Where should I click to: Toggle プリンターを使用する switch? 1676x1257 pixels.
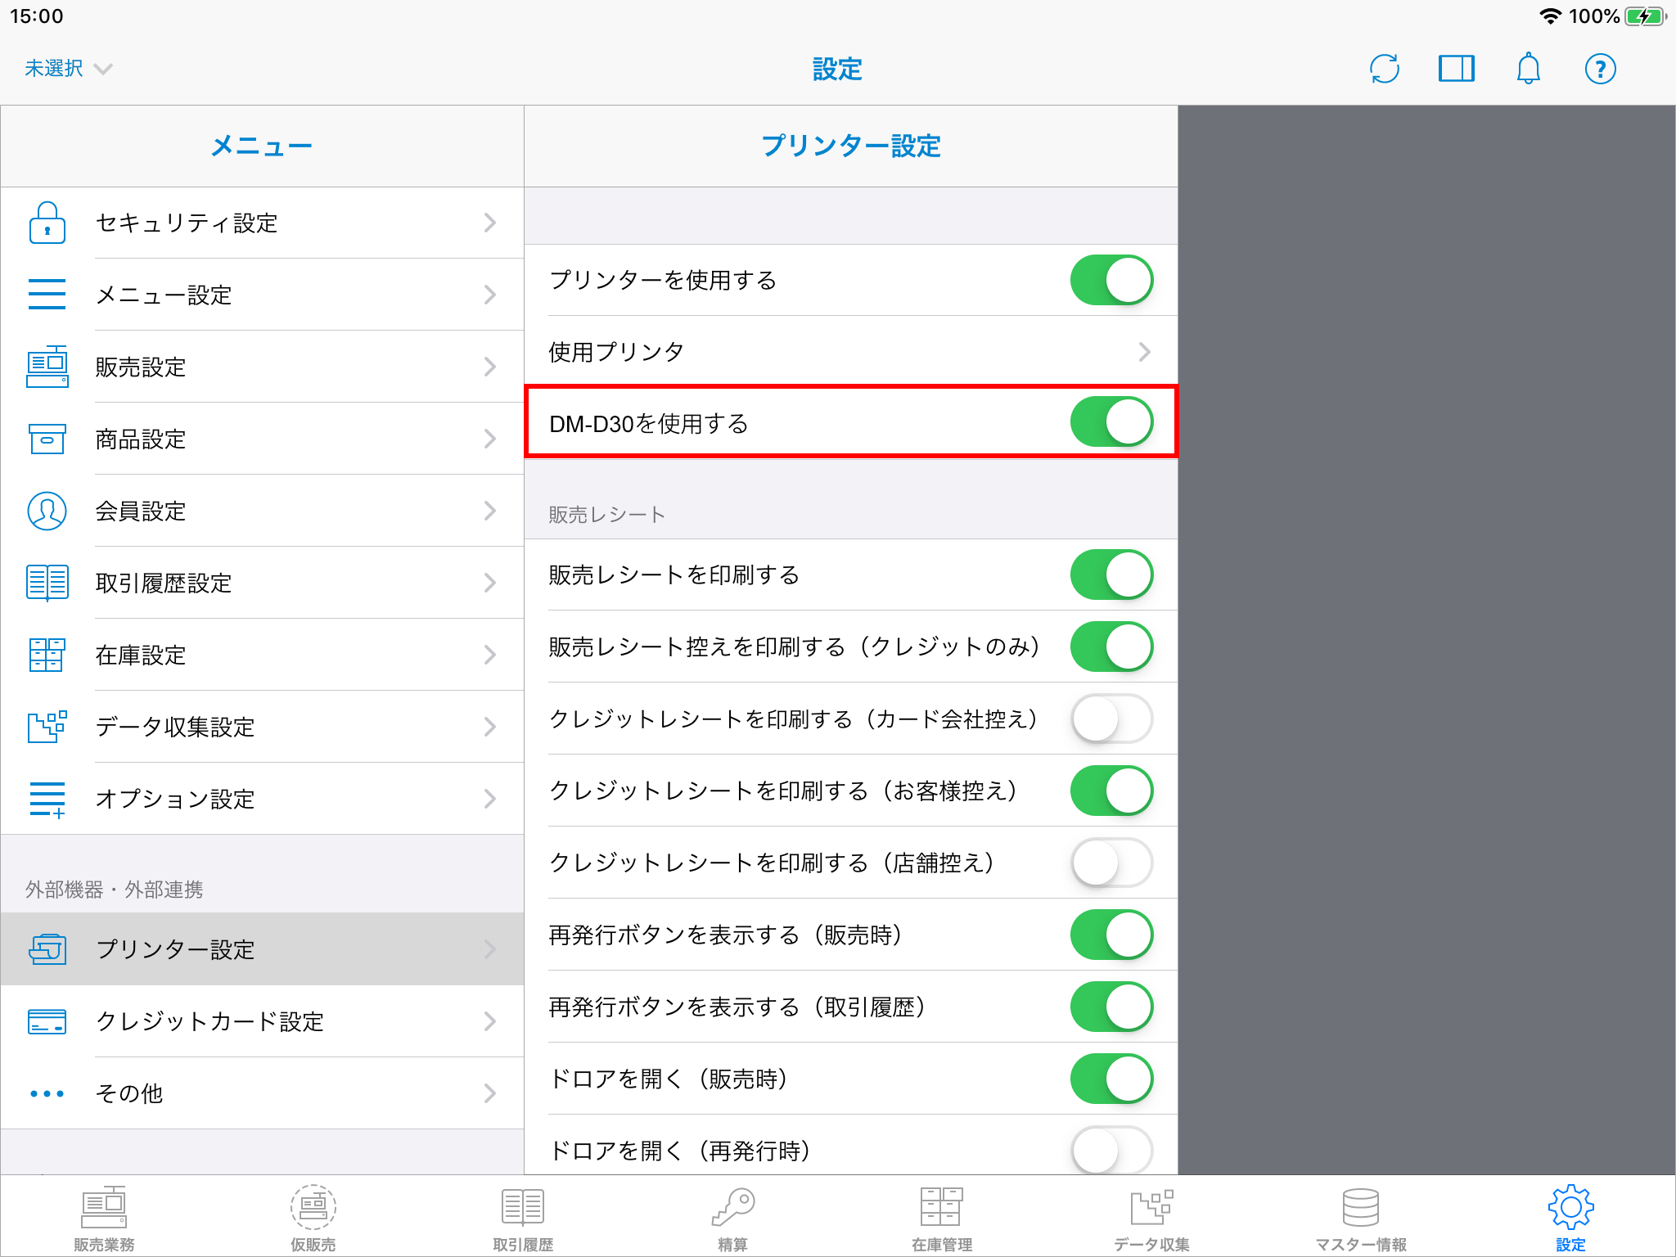pyautogui.click(x=1112, y=280)
